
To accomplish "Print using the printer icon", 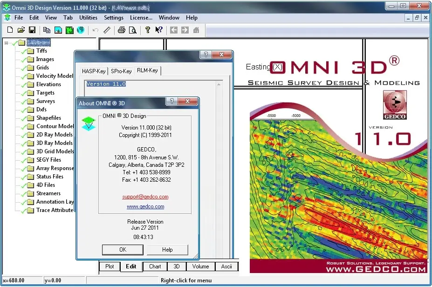I will click(122, 30).
